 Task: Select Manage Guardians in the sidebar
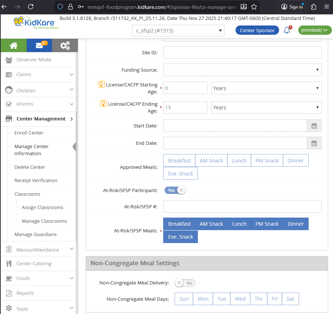[35, 234]
